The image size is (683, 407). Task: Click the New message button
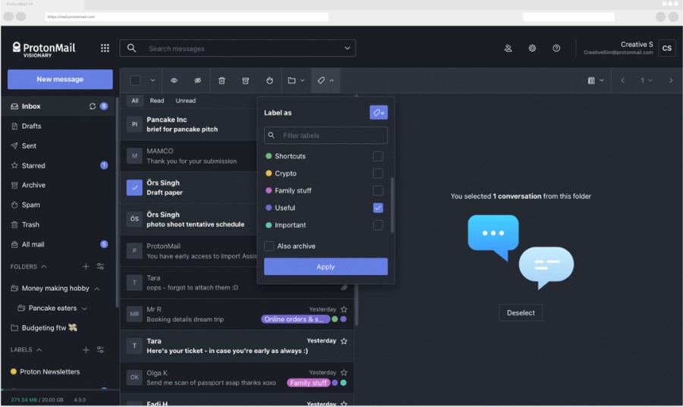[x=60, y=79]
